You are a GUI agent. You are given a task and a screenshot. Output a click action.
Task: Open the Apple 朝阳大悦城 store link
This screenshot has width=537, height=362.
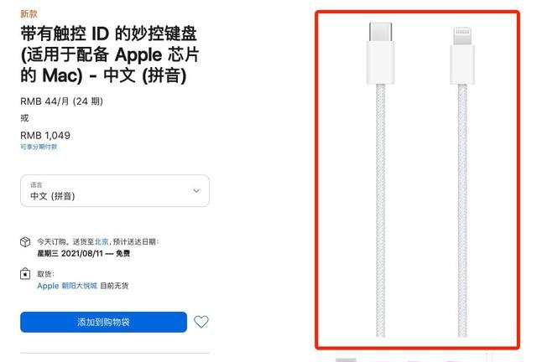[67, 286]
